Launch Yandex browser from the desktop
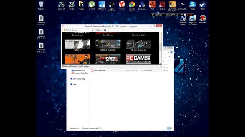 (x=122, y=5)
